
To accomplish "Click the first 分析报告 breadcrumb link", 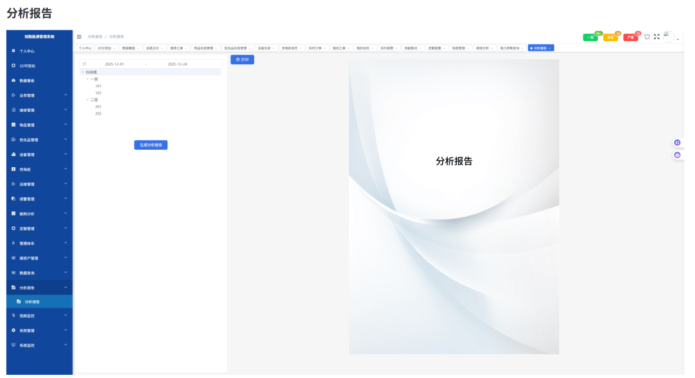I will 95,37.
